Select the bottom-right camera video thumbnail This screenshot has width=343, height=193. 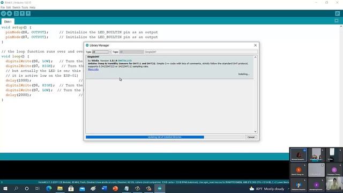[334, 184]
